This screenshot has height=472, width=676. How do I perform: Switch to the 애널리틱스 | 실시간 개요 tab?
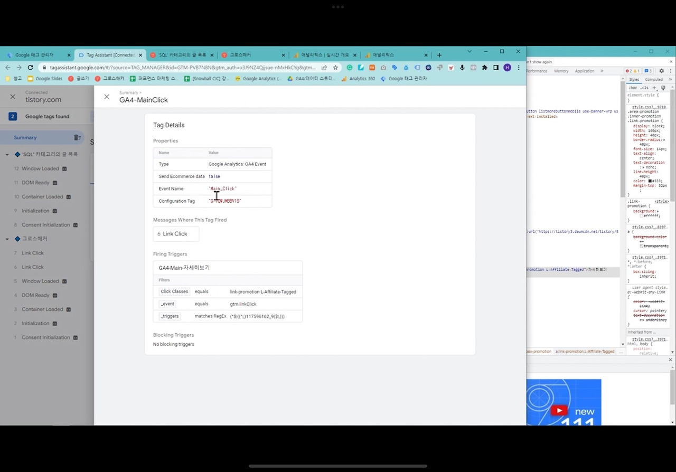click(325, 55)
